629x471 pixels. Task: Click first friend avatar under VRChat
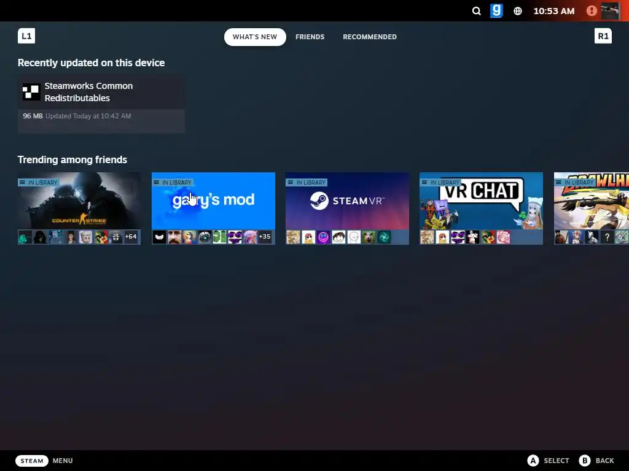[427, 237]
